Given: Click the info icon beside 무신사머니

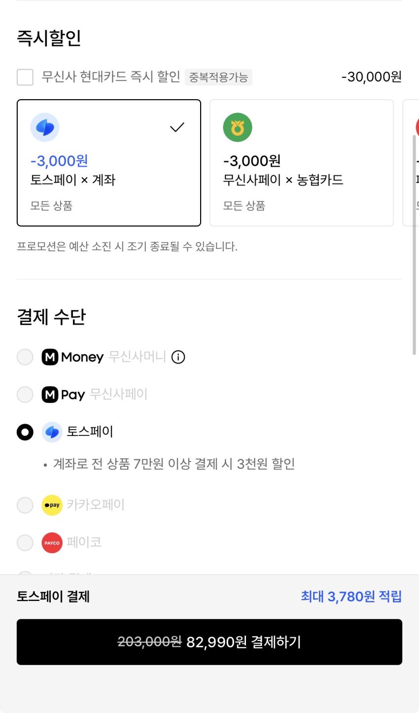Looking at the screenshot, I should pos(178,357).
